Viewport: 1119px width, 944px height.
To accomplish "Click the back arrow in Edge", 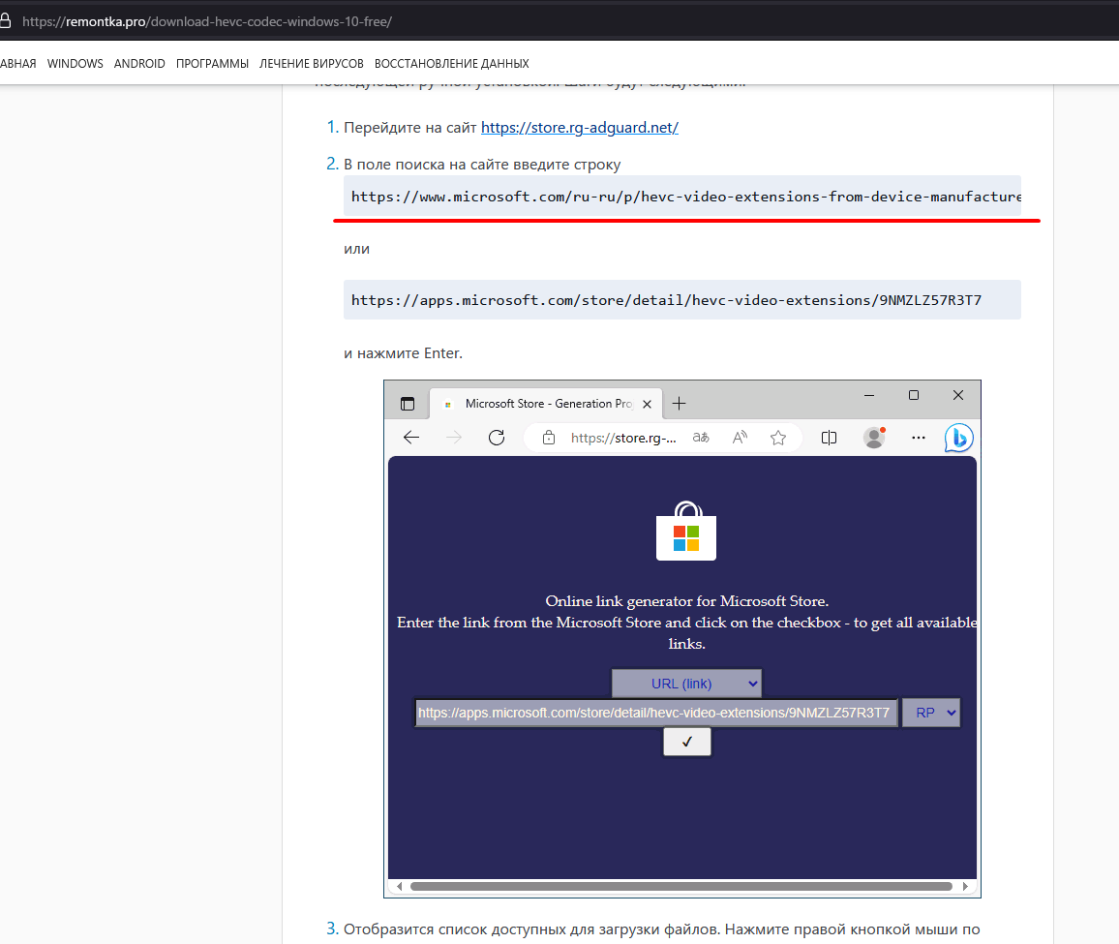I will click(411, 438).
